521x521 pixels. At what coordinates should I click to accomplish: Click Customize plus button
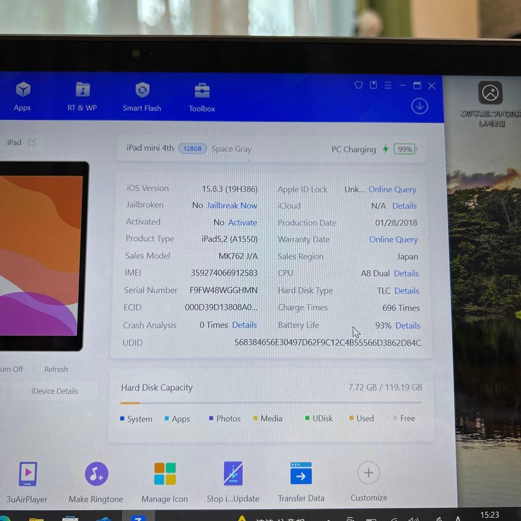click(x=369, y=473)
